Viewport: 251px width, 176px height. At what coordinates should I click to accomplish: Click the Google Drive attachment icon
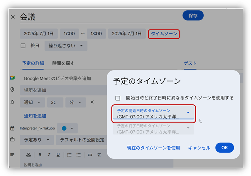pos(28,155)
